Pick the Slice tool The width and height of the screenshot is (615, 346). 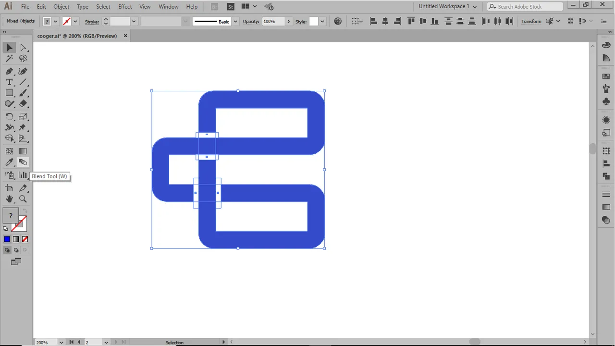click(23, 188)
